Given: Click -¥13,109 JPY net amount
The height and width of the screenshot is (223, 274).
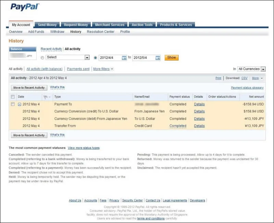Looking at the screenshot, I should click(x=254, y=119).
